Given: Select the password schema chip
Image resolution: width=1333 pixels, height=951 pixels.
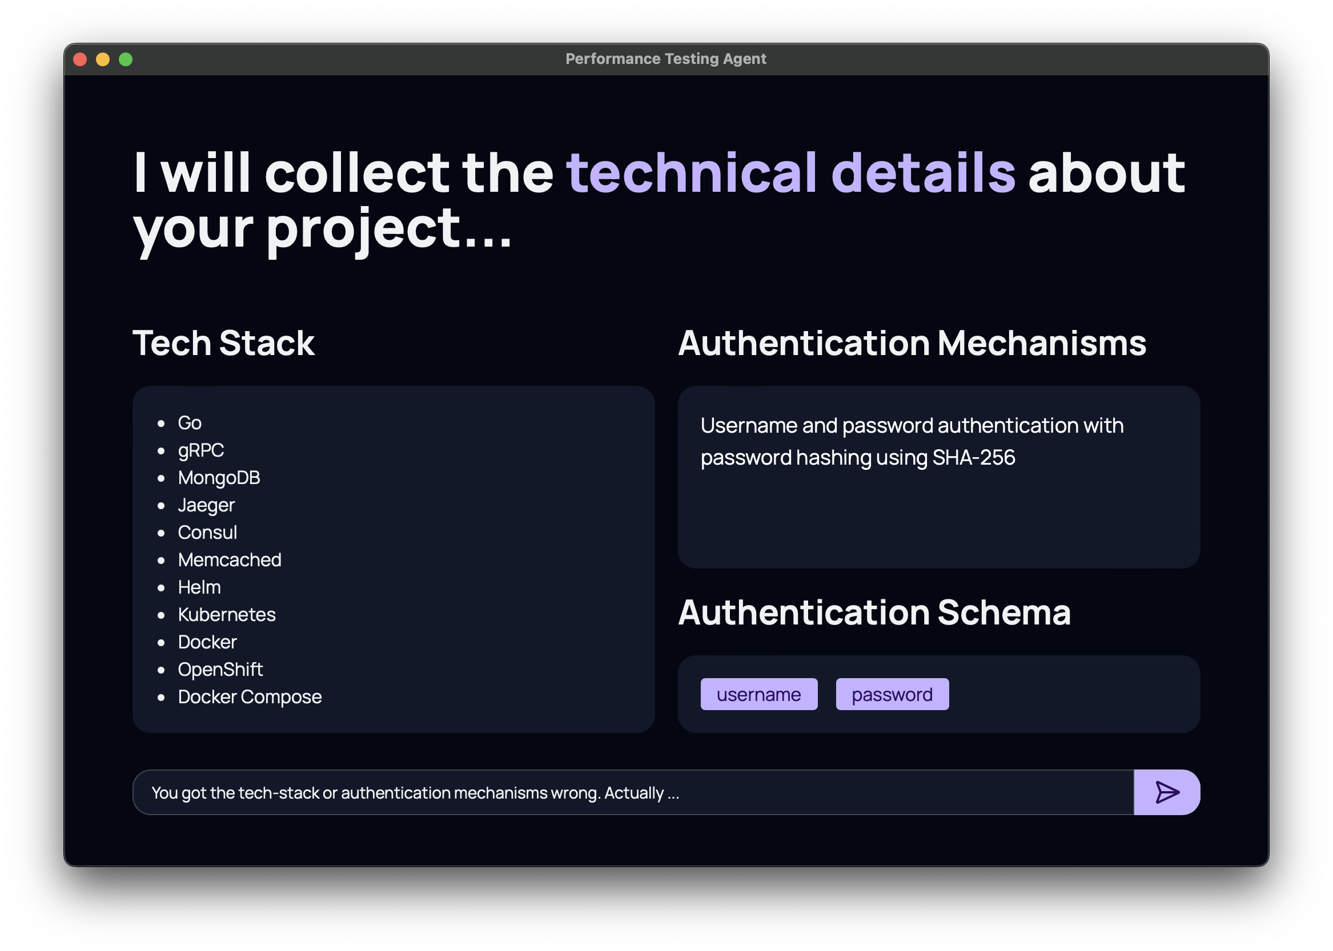Looking at the screenshot, I should coord(892,694).
